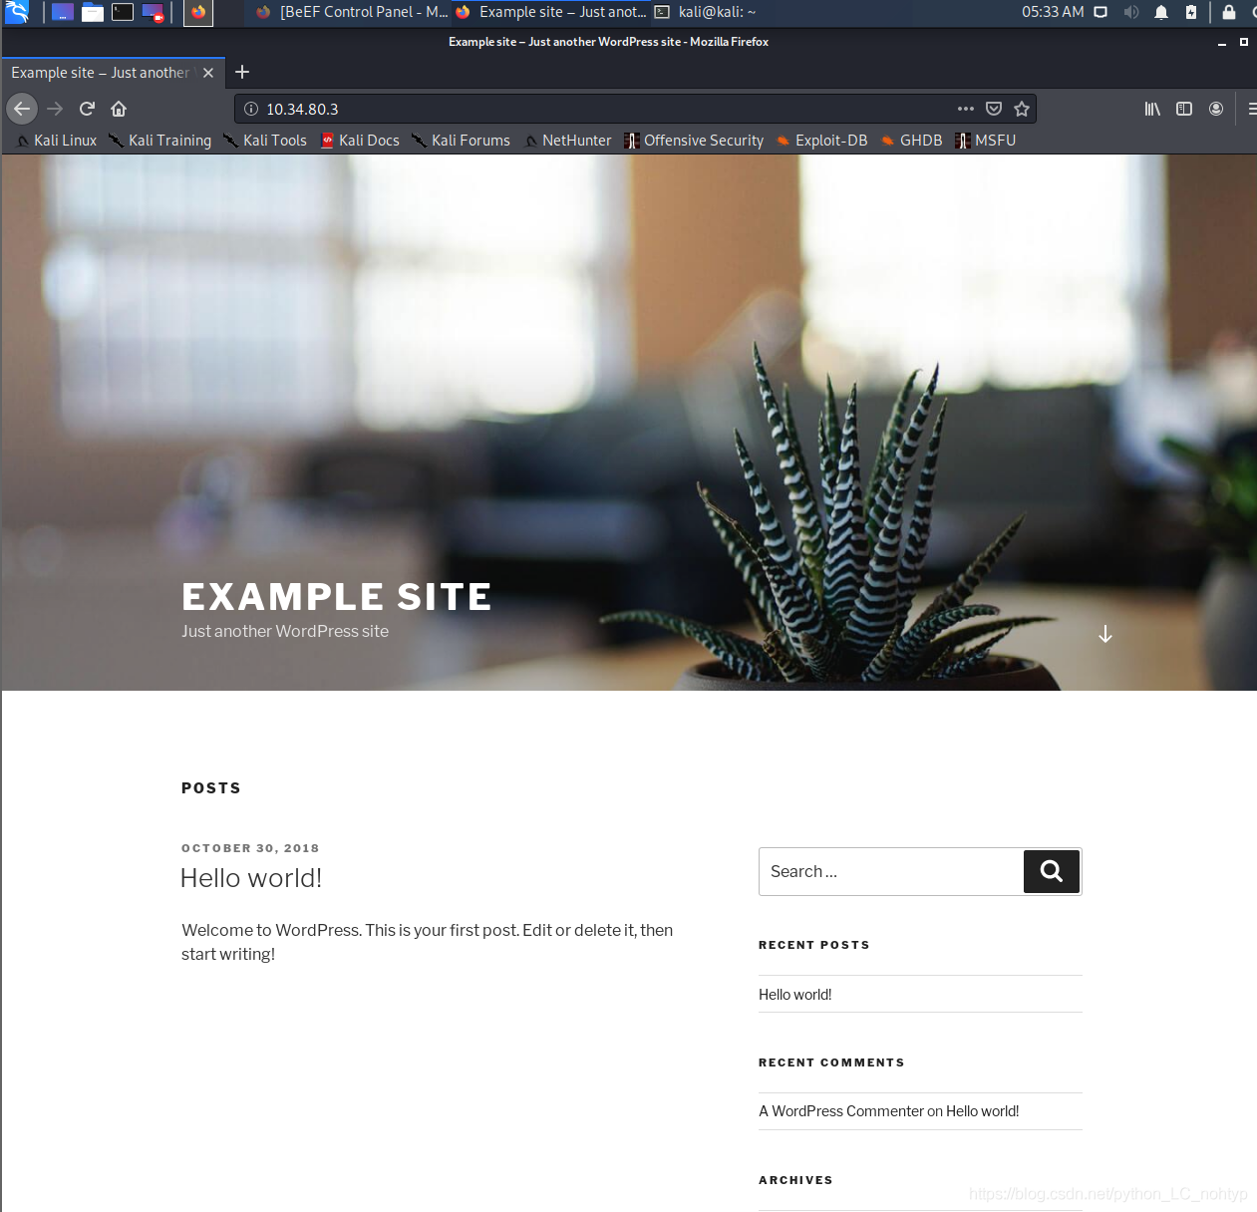Click the screen recorder launcher icon
The width and height of the screenshot is (1257, 1212).
coord(153,12)
